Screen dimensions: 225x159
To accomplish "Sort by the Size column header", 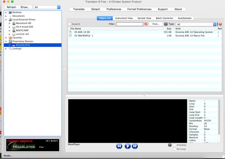I will click(168, 29).
